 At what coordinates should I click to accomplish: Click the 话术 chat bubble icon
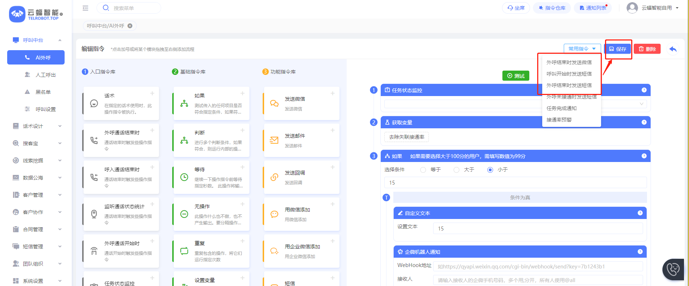(x=94, y=103)
